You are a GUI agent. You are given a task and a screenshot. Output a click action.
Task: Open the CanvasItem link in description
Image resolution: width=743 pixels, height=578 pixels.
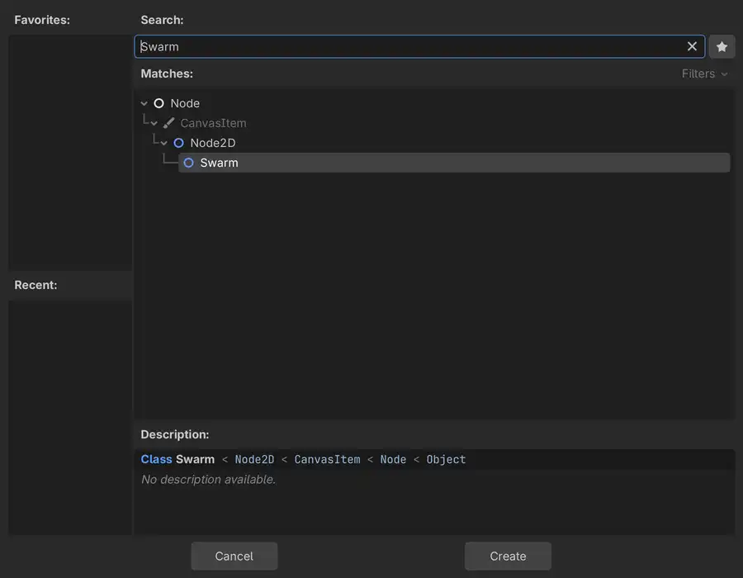click(328, 460)
